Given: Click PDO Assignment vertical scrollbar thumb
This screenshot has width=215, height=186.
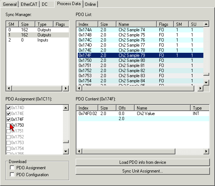Looking at the screenshot, I should pos(66,142).
